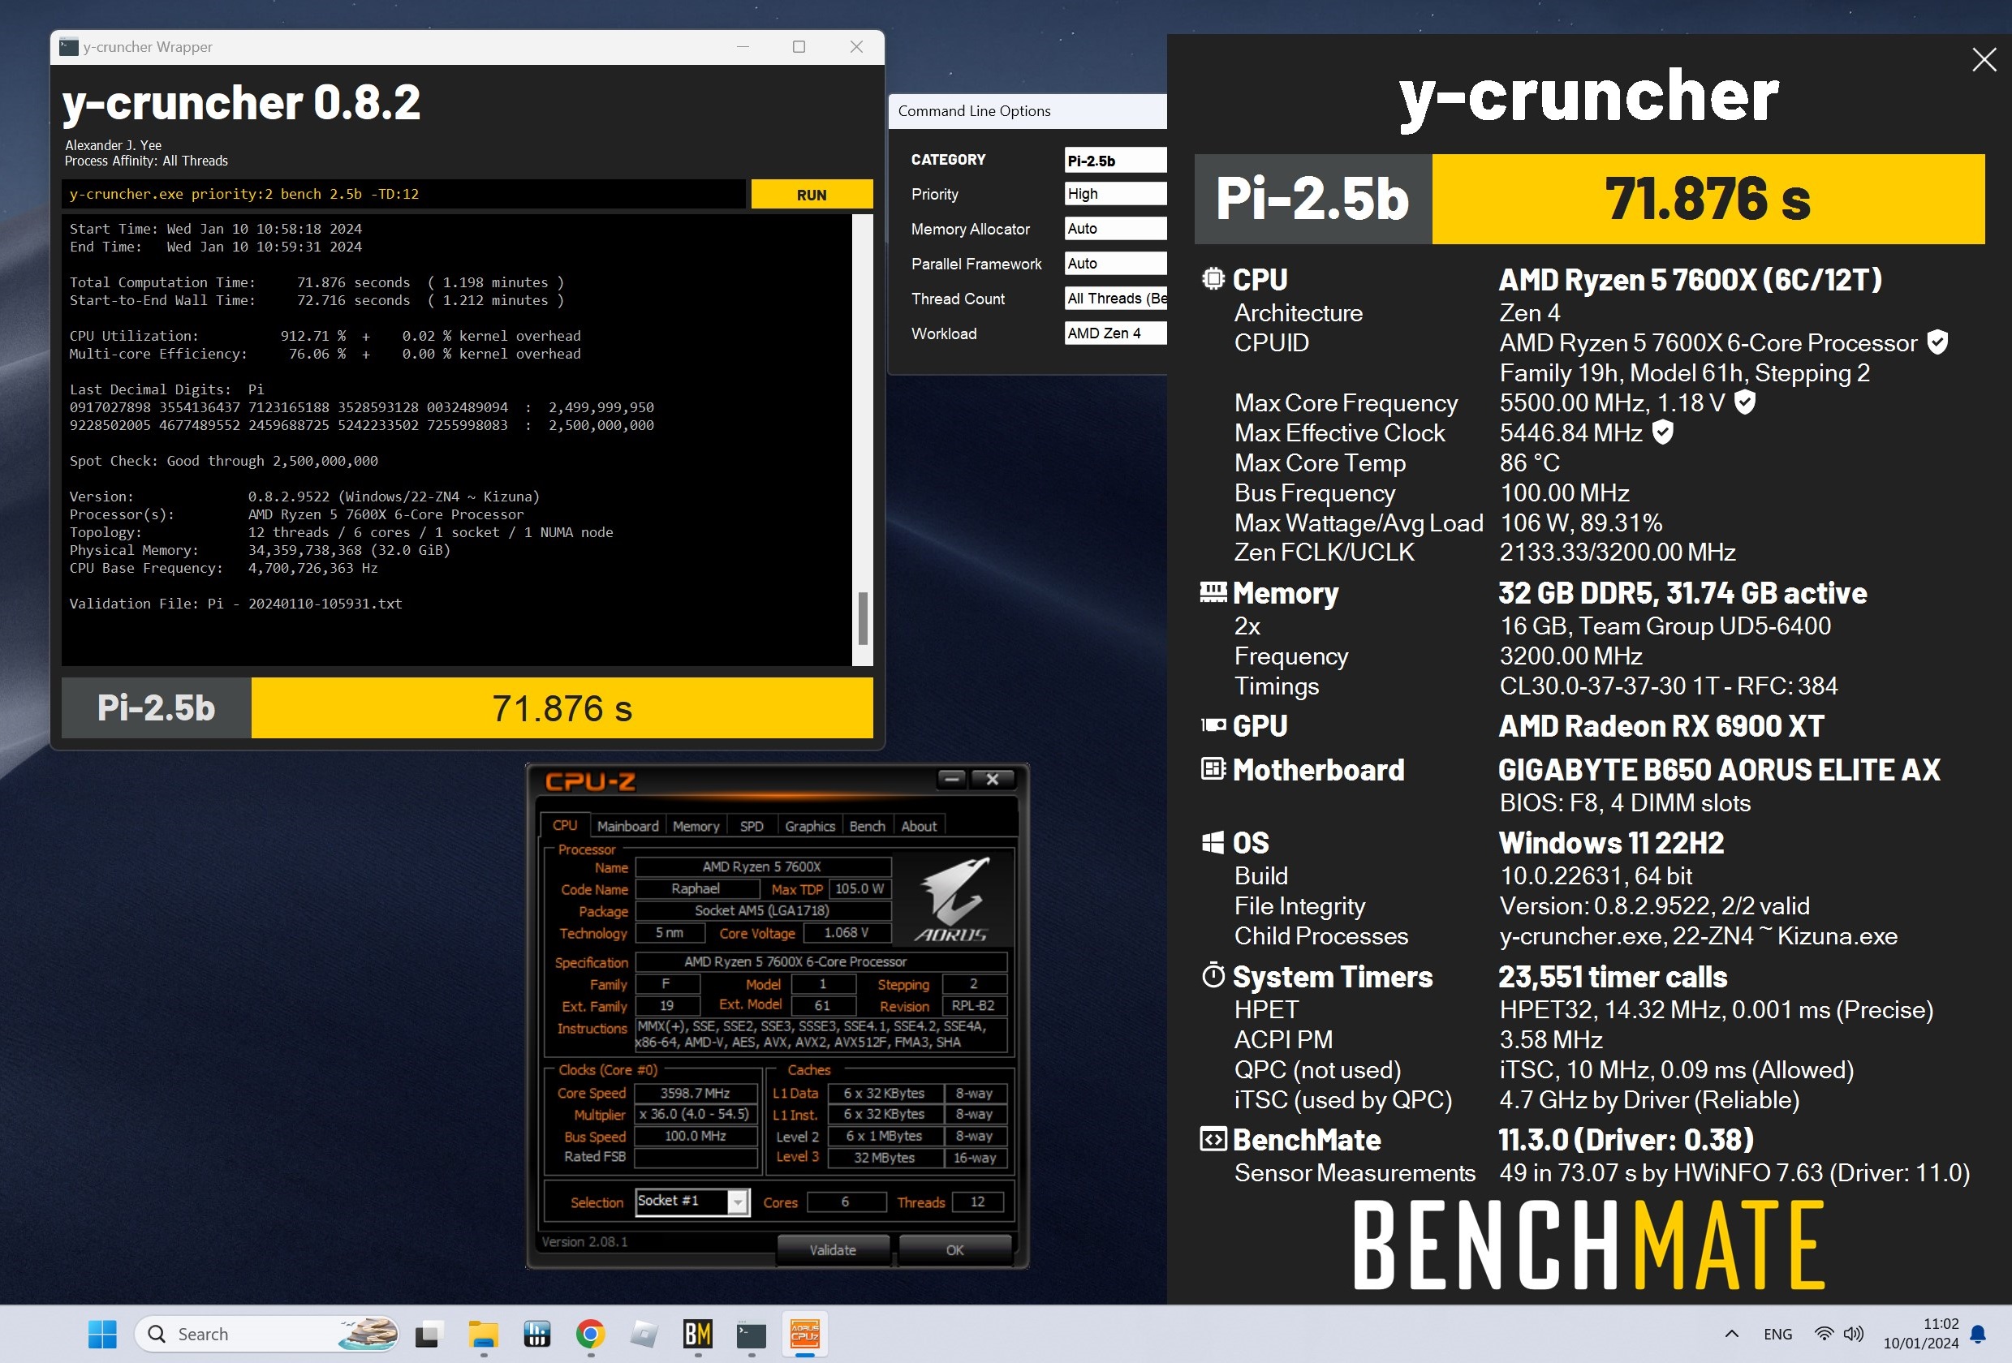2012x1363 pixels.
Task: Show hidden system tray icons chevron
Action: (x=1731, y=1334)
